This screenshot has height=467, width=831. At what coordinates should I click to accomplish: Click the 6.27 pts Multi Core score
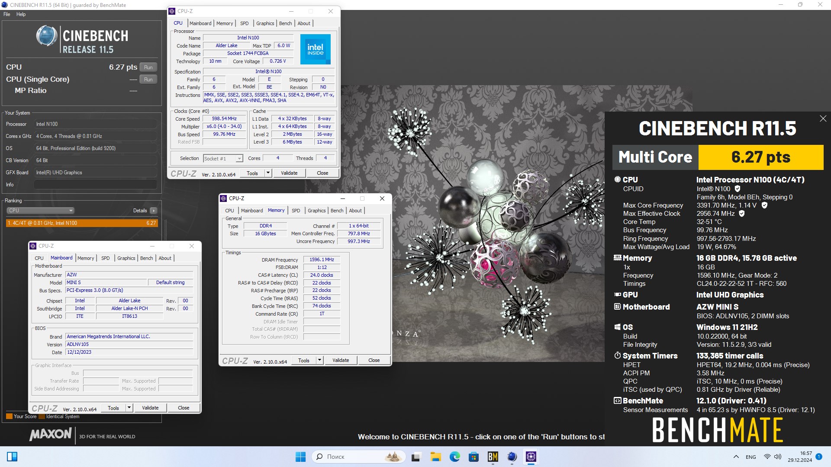click(x=760, y=157)
